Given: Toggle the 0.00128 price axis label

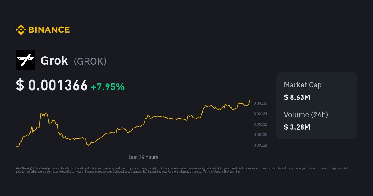Looking at the screenshot, I should click(x=260, y=145).
